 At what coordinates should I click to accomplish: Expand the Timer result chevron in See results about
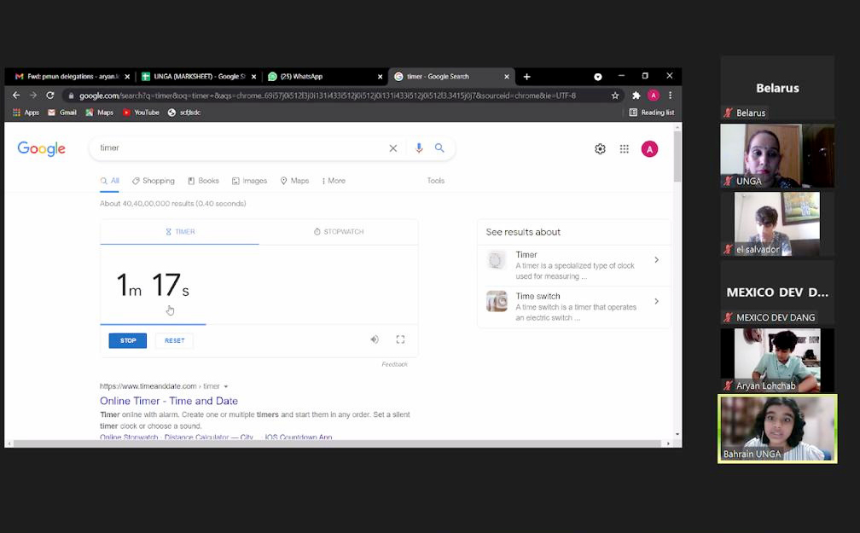click(x=657, y=260)
